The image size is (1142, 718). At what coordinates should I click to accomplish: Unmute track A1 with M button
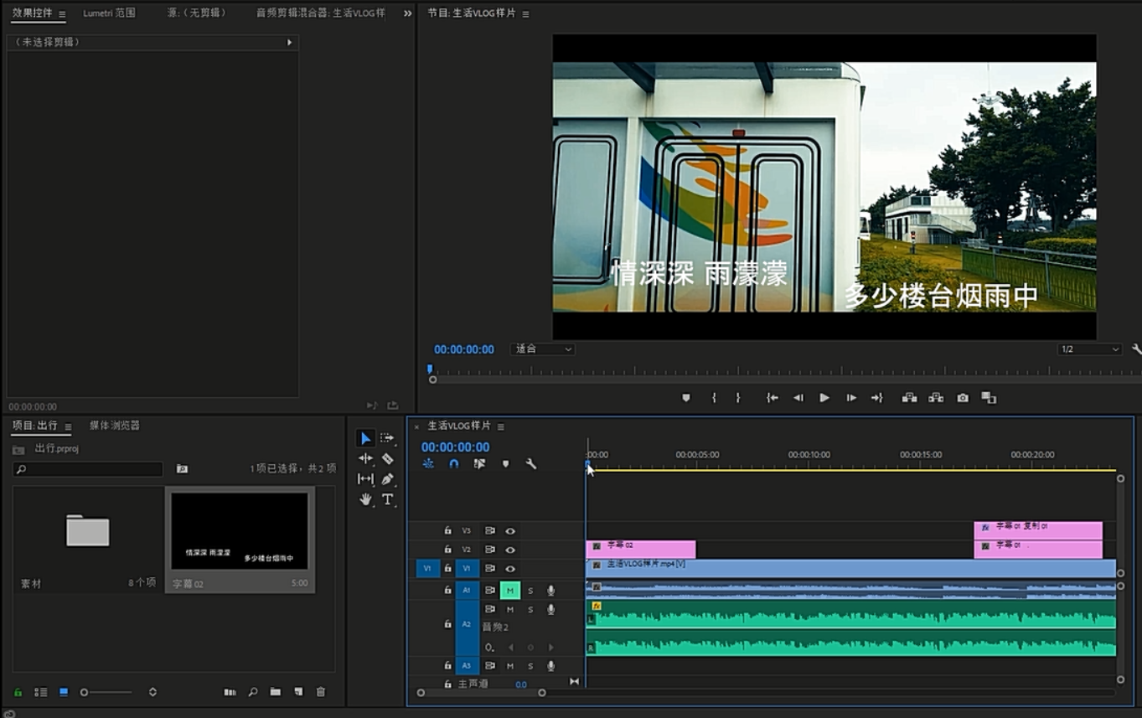coord(510,591)
